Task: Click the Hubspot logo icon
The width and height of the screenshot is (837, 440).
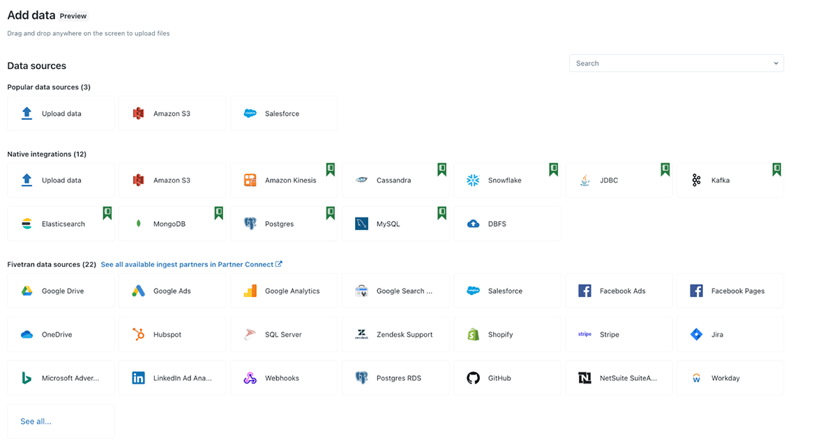Action: coord(138,335)
